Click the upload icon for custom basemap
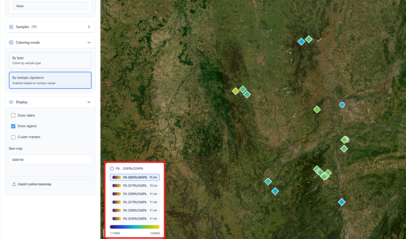This screenshot has height=239, width=406. (14, 184)
